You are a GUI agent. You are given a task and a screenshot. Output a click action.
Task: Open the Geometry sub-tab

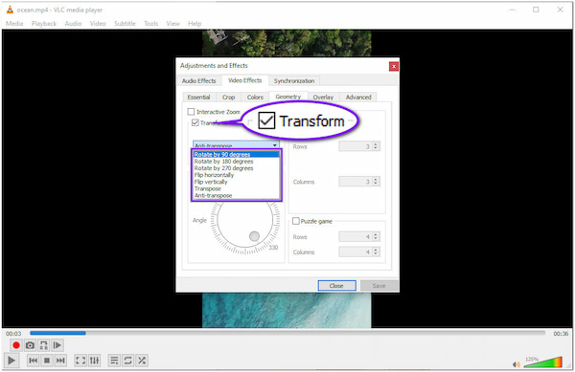[288, 97]
